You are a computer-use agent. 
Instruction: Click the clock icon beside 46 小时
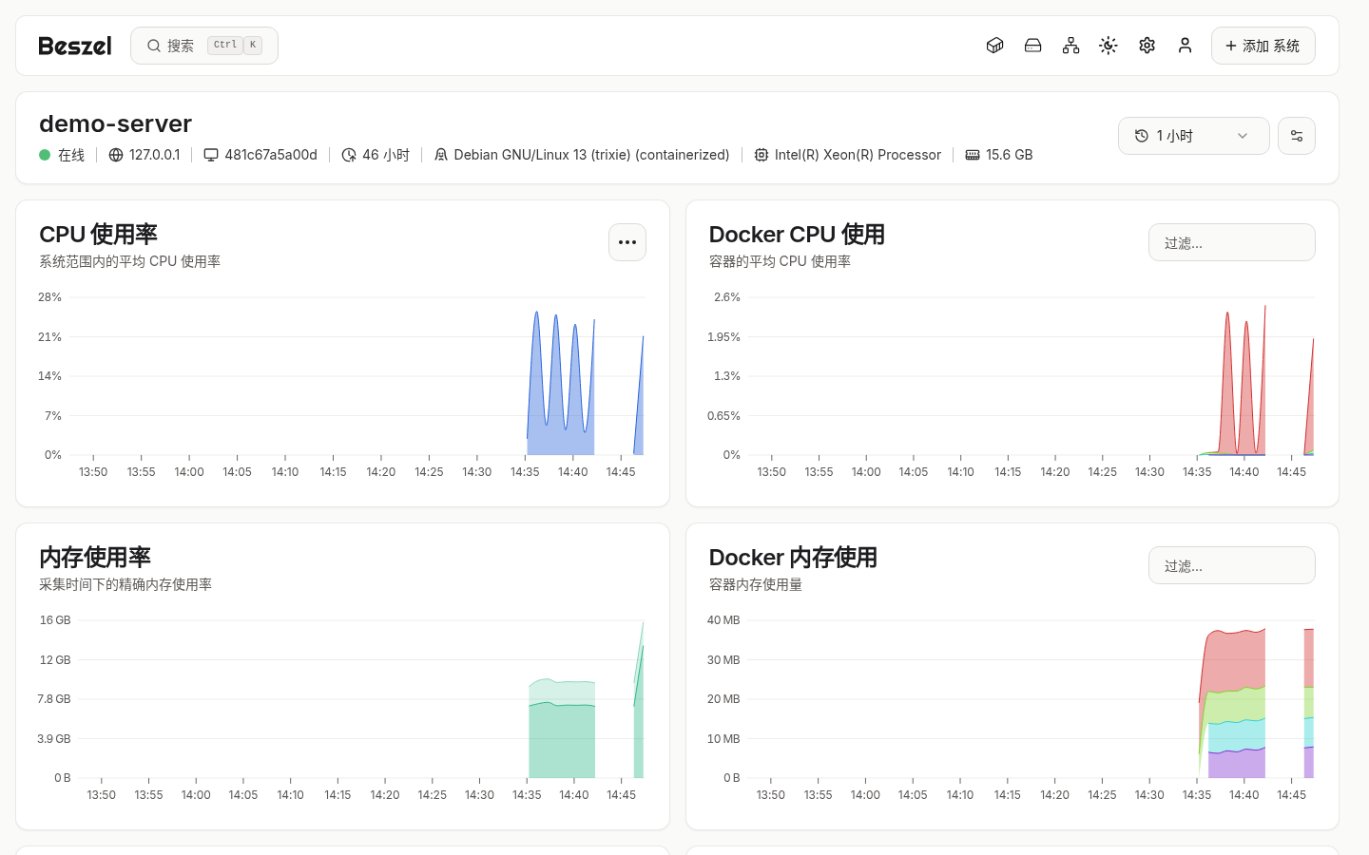click(x=349, y=155)
